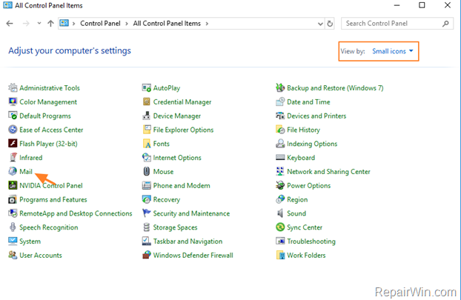This screenshot has height=300, width=461.
Task: Open the Power Options icon
Action: (x=280, y=185)
